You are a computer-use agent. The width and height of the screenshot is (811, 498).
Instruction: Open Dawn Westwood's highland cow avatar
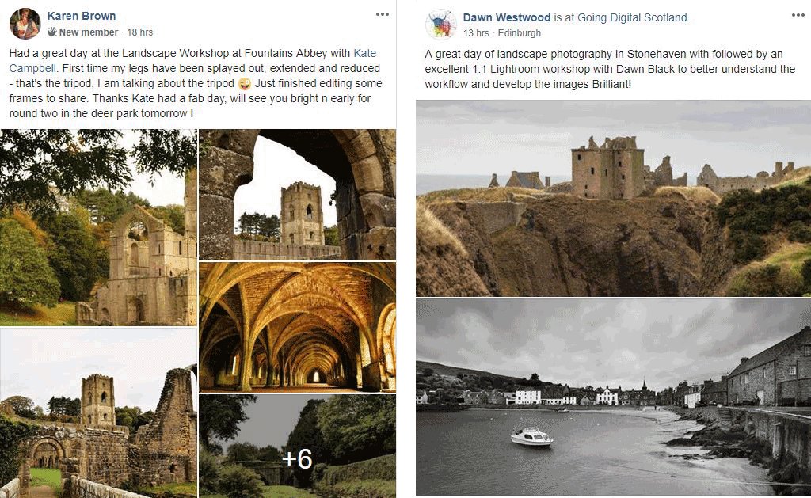coord(440,25)
